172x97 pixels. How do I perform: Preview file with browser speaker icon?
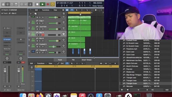click(x=128, y=90)
